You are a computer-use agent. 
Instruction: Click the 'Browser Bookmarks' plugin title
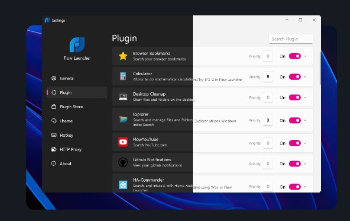[x=151, y=53]
